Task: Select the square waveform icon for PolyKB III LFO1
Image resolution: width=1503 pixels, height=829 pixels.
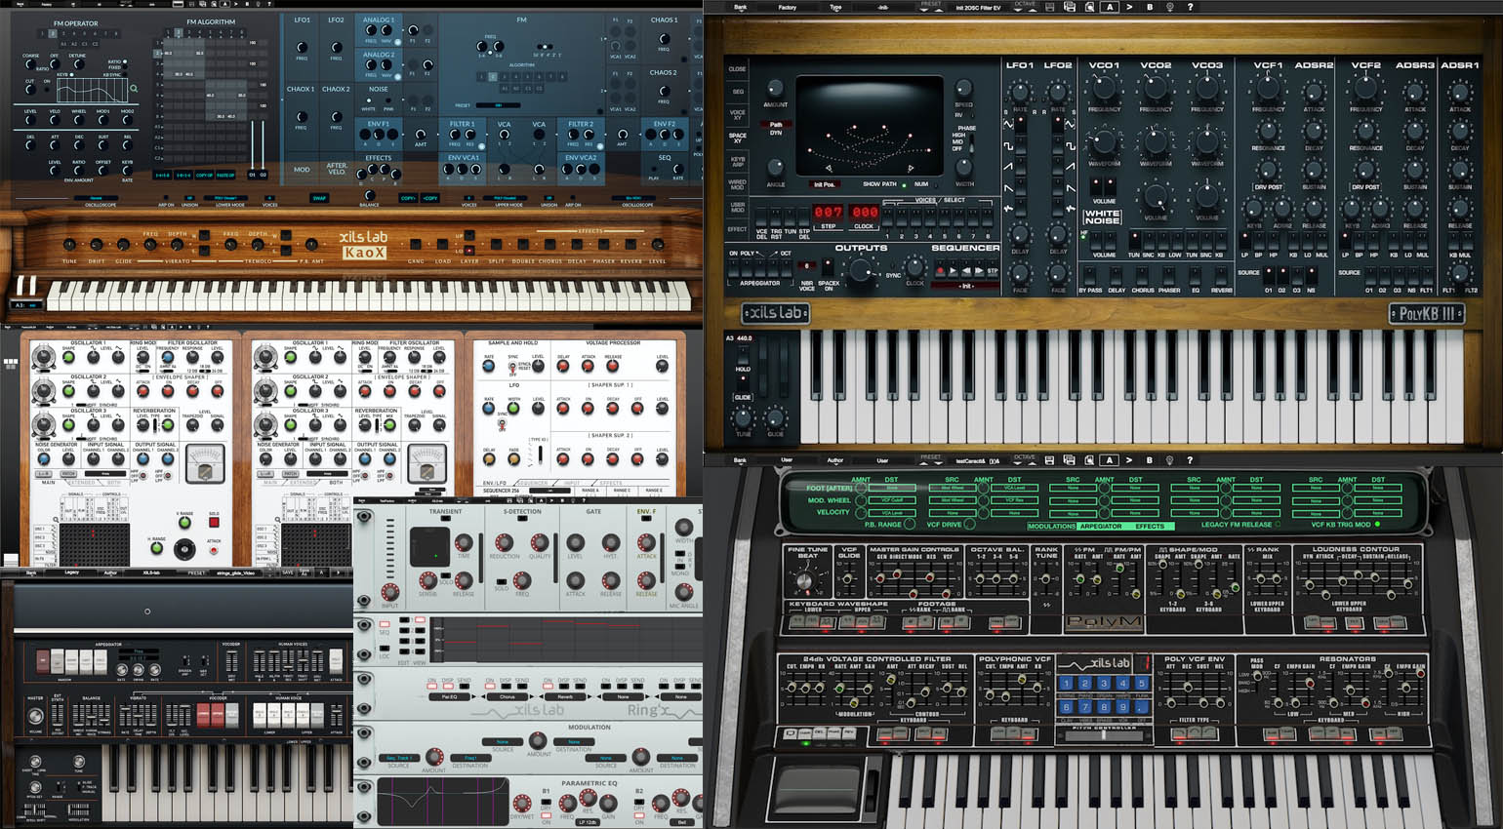Action: (x=1009, y=145)
